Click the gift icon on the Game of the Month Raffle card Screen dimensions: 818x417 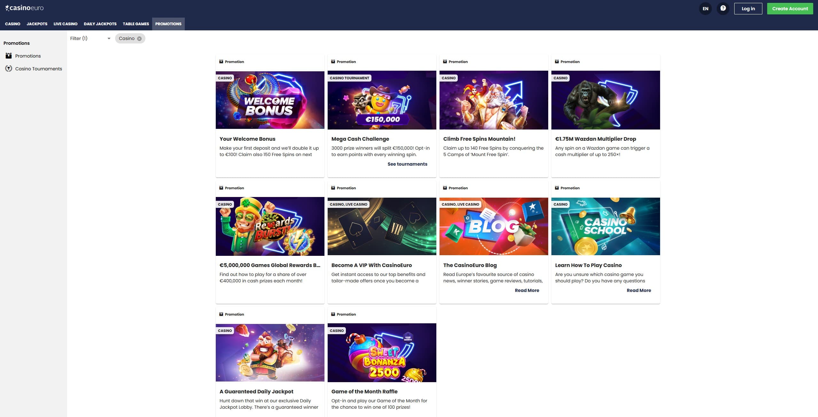point(333,314)
